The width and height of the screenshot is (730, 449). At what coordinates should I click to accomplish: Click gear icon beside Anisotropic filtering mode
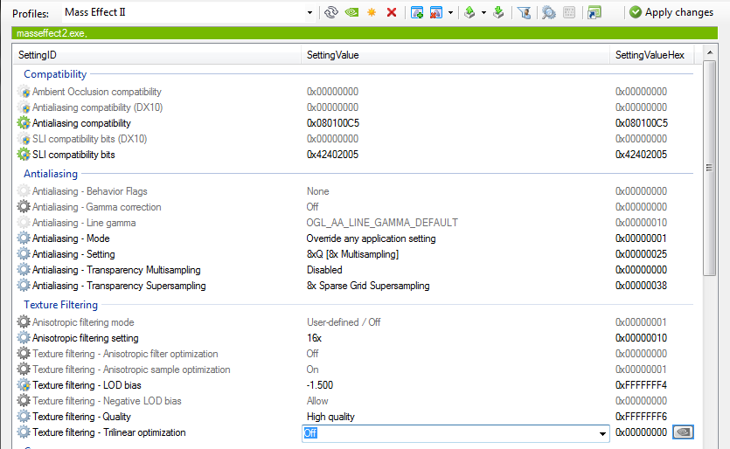(24, 322)
